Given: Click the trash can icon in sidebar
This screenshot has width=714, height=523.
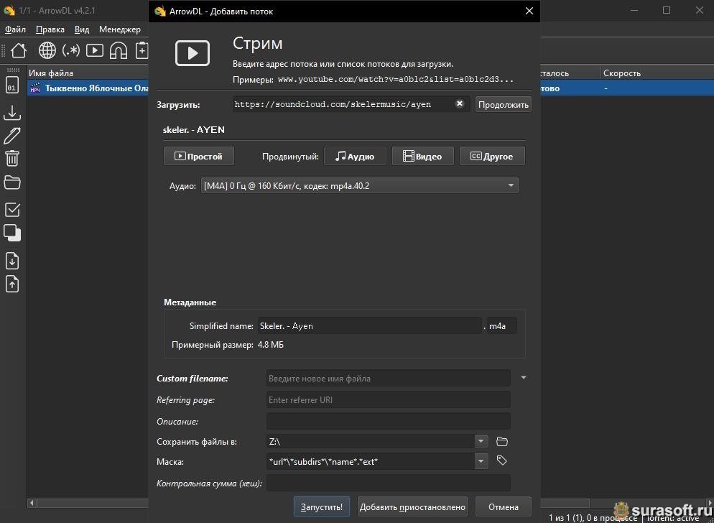Looking at the screenshot, I should tap(12, 158).
